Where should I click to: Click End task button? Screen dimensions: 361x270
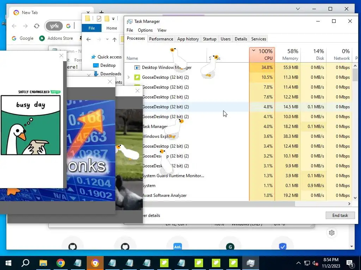point(340,216)
